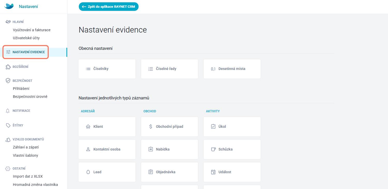Click the VZHLED DOKUMENTŮ section header
This screenshot has height=189, width=388.
click(x=28, y=139)
